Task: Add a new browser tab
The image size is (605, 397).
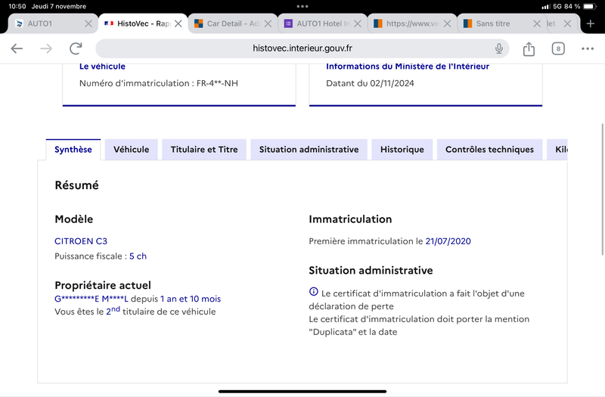Action: tap(591, 23)
